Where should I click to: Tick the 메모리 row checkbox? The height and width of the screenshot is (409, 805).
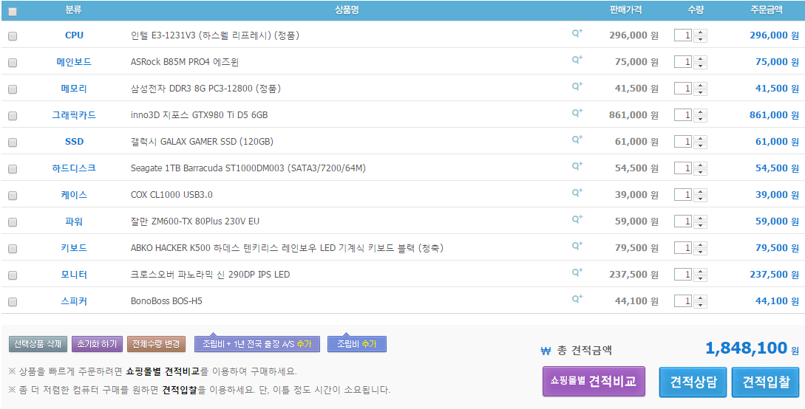[x=13, y=89]
